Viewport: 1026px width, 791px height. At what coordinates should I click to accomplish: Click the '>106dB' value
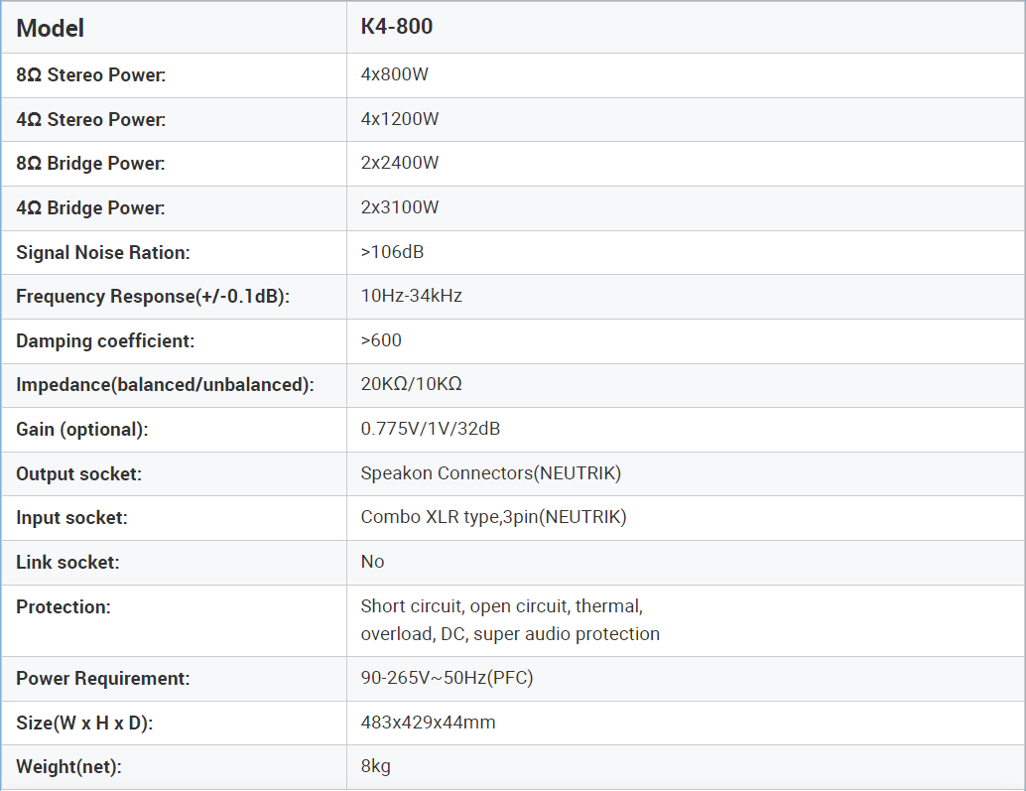coord(392,251)
